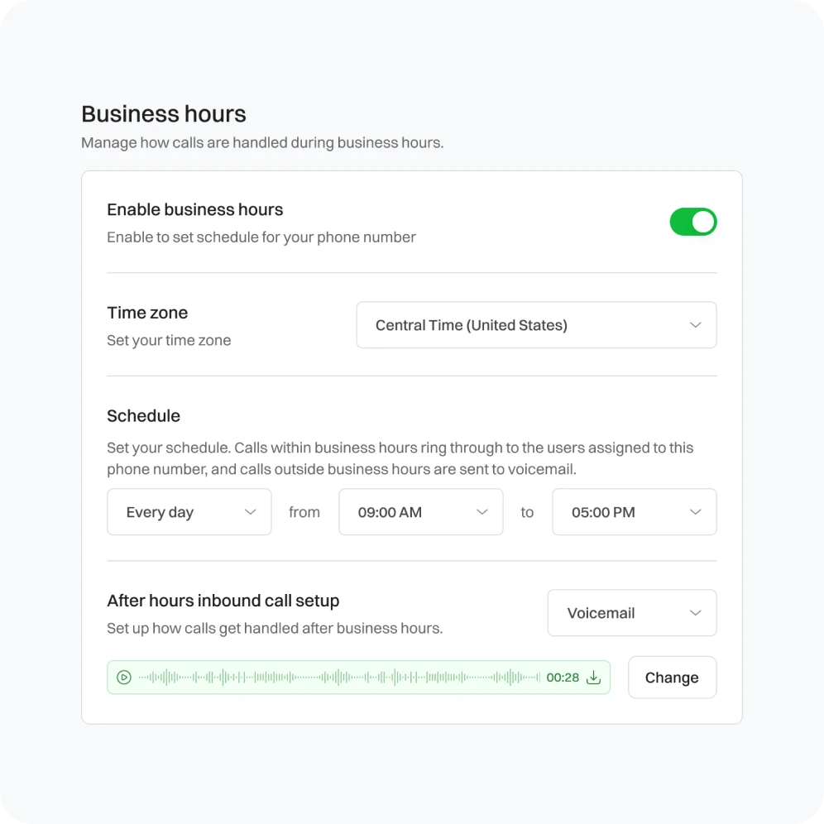The image size is (824, 824).
Task: Open the 09:00 AM start time dropdown
Action: click(x=420, y=512)
